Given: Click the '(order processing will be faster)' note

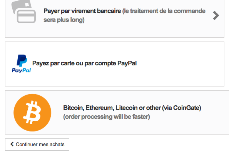Looking at the screenshot, I should [x=107, y=117].
